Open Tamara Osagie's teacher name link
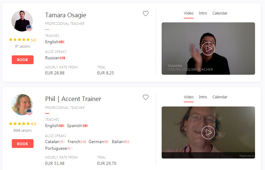The width and height of the screenshot is (265, 170). pyautogui.click(x=66, y=15)
